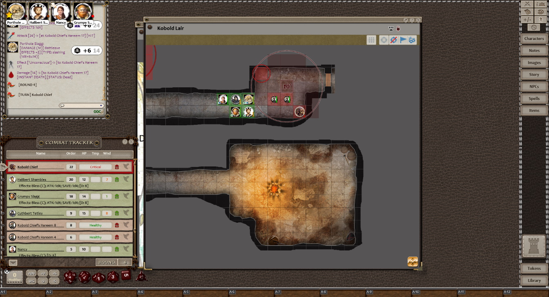Screen dimensions: 549x297
Task: Open the Characters sidebar list
Action: (534, 39)
